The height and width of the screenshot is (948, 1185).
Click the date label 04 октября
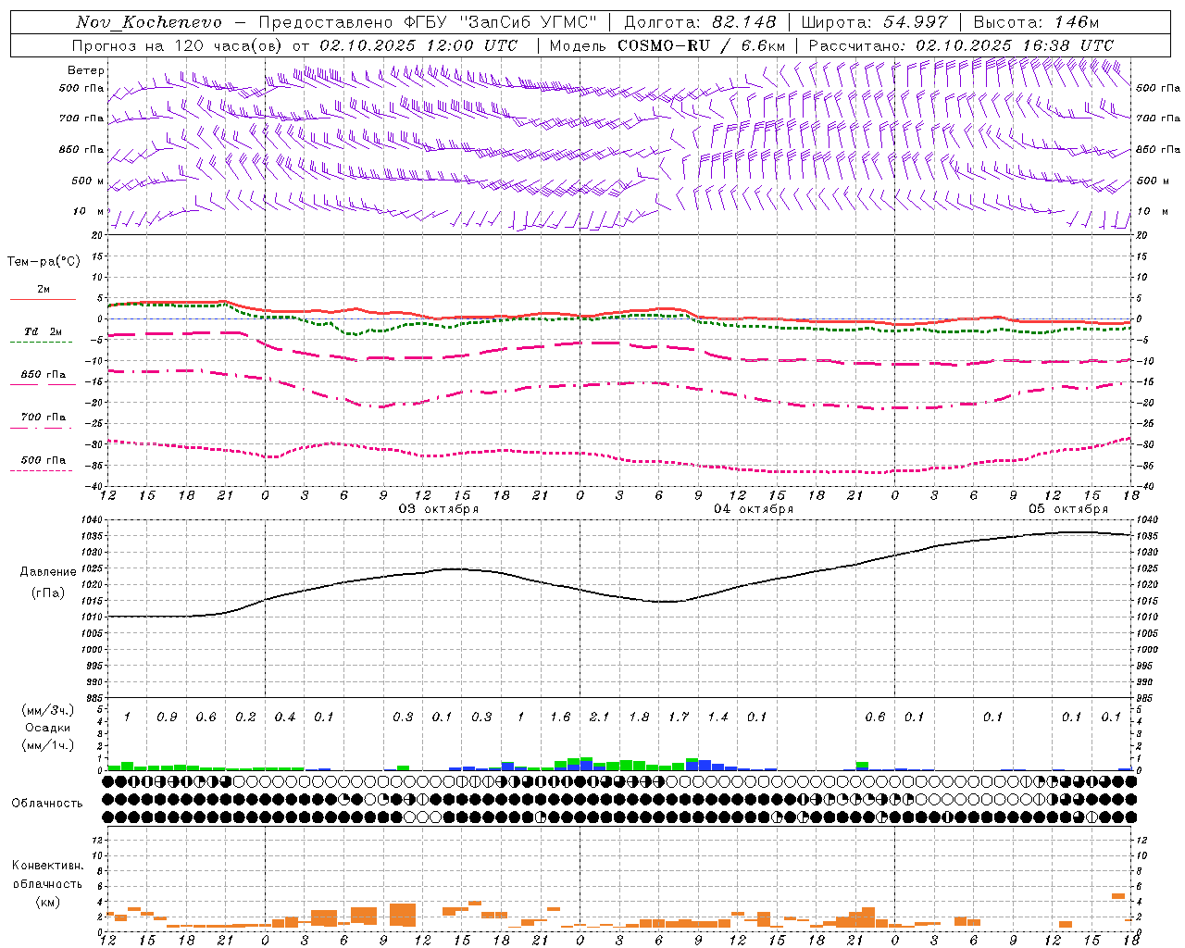[x=754, y=509]
